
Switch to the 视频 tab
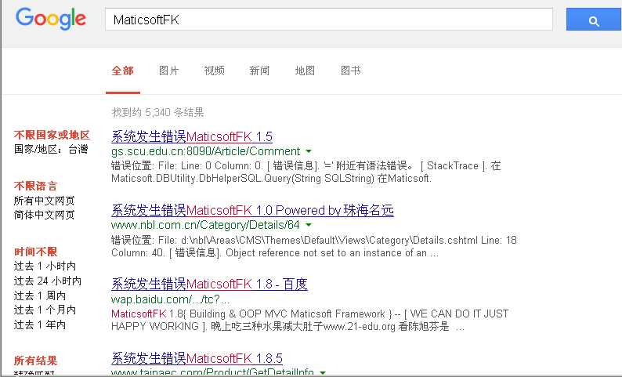214,71
